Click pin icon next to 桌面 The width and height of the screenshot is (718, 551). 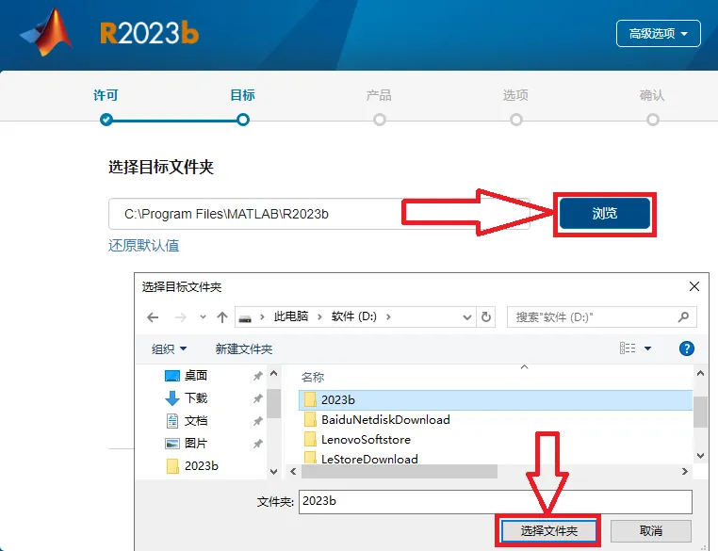(x=258, y=376)
